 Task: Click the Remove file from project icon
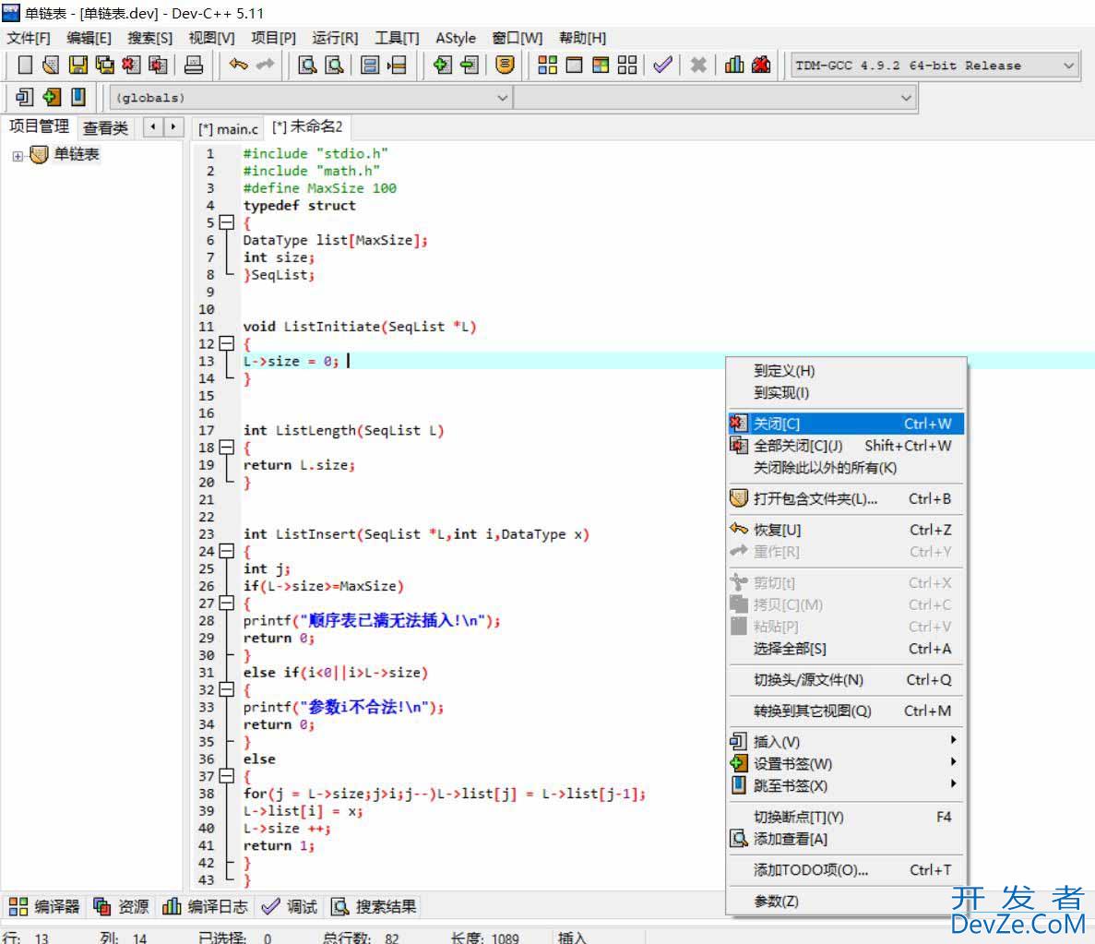click(470, 65)
